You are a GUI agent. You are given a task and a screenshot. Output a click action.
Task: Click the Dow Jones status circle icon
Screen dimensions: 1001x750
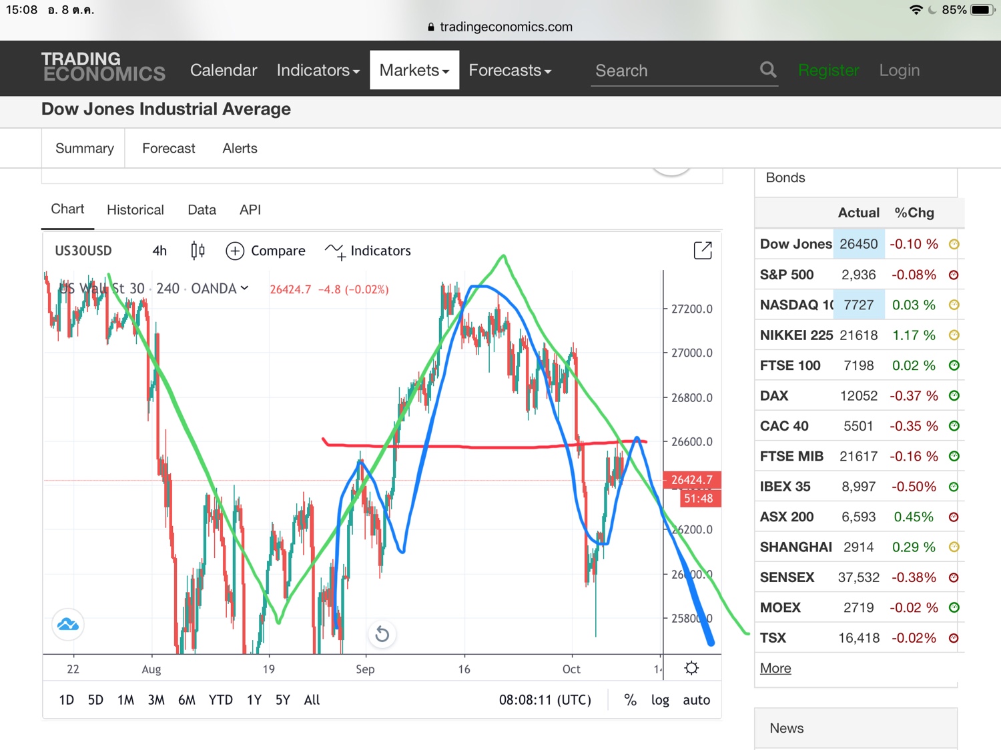coord(954,244)
